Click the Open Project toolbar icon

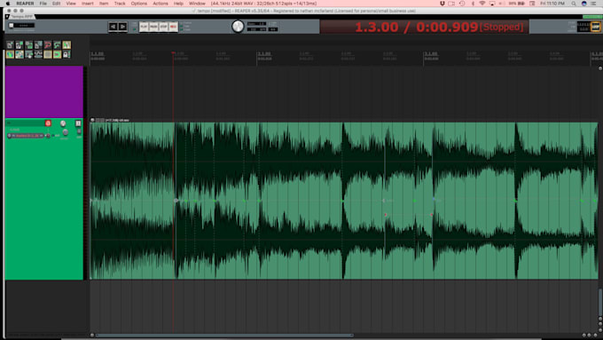click(20, 45)
